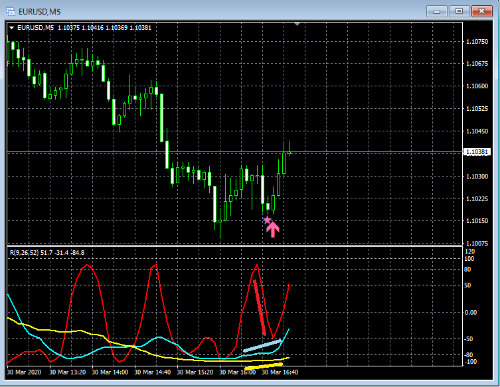The height and width of the screenshot is (387, 500).
Task: Click the 1.10525 price scale label
Action: pyautogui.click(x=477, y=109)
